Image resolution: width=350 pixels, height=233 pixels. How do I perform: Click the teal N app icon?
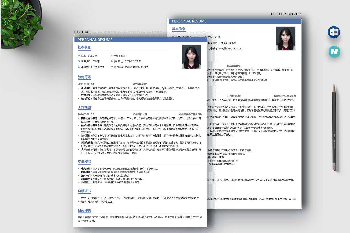[x=334, y=52]
